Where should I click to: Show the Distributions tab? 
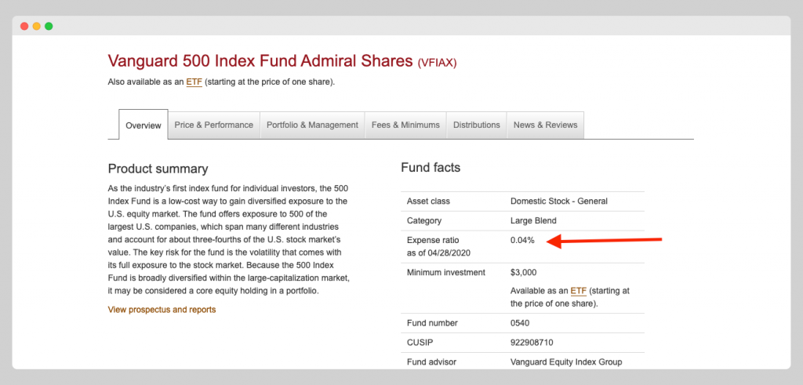point(476,125)
